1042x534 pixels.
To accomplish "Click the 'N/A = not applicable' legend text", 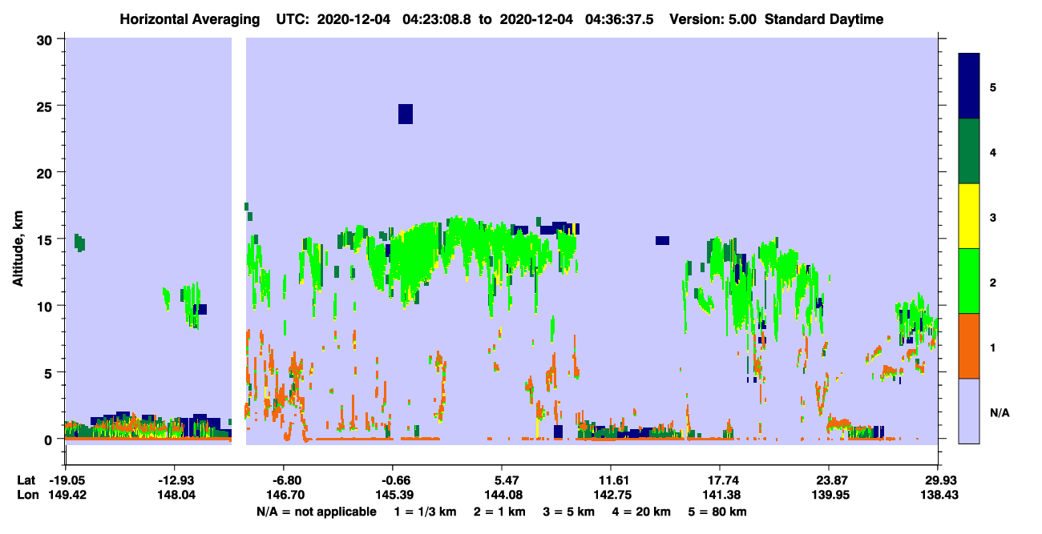I will pos(316,512).
